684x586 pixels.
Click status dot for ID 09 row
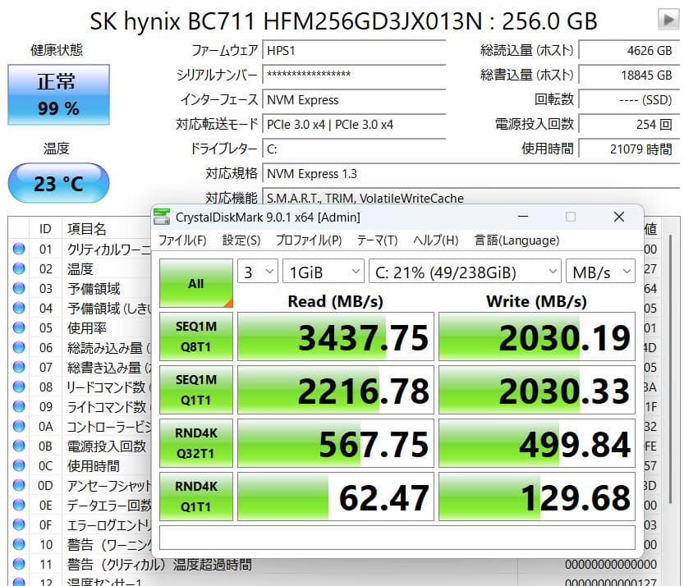19,406
